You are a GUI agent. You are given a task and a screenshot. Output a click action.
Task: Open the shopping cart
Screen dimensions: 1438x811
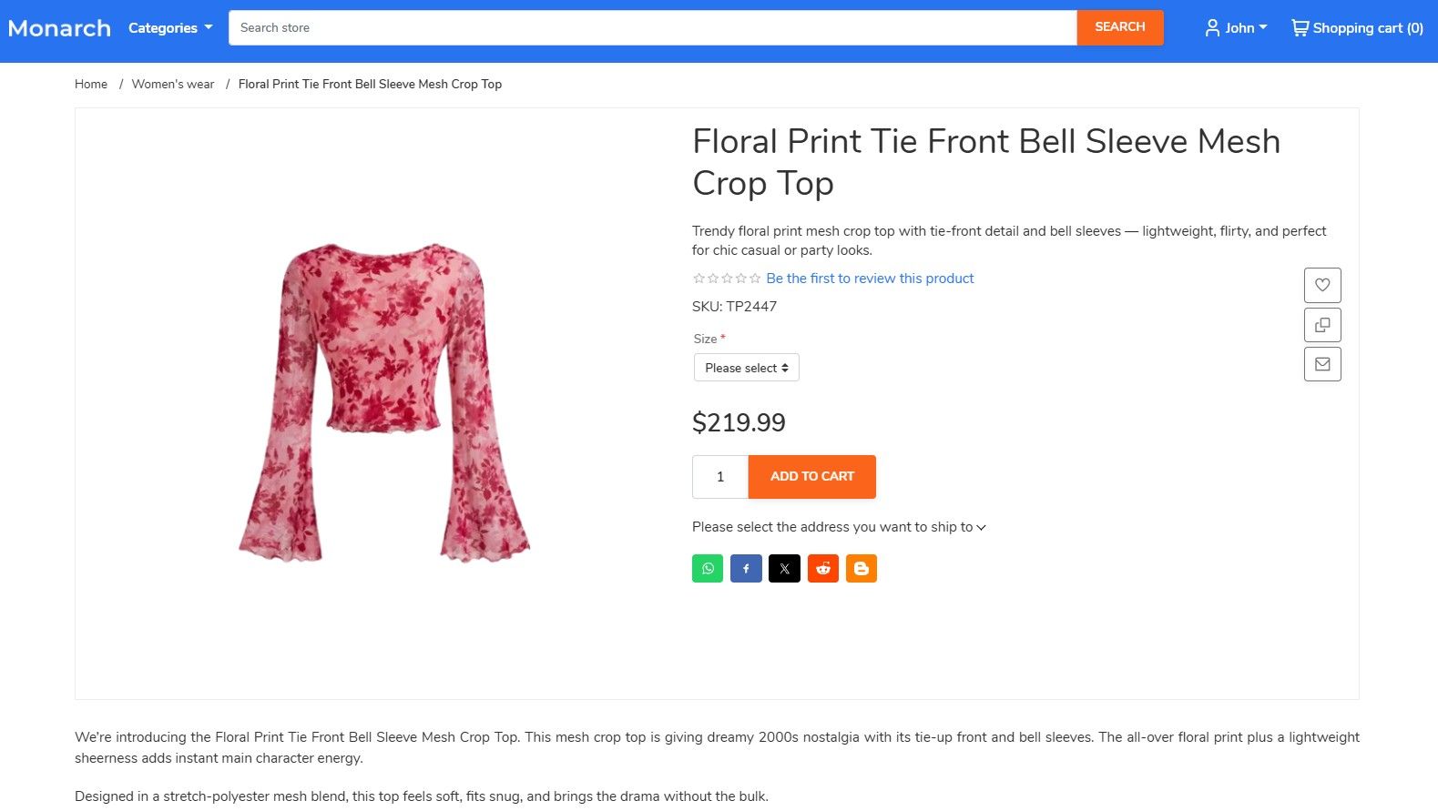click(x=1356, y=27)
